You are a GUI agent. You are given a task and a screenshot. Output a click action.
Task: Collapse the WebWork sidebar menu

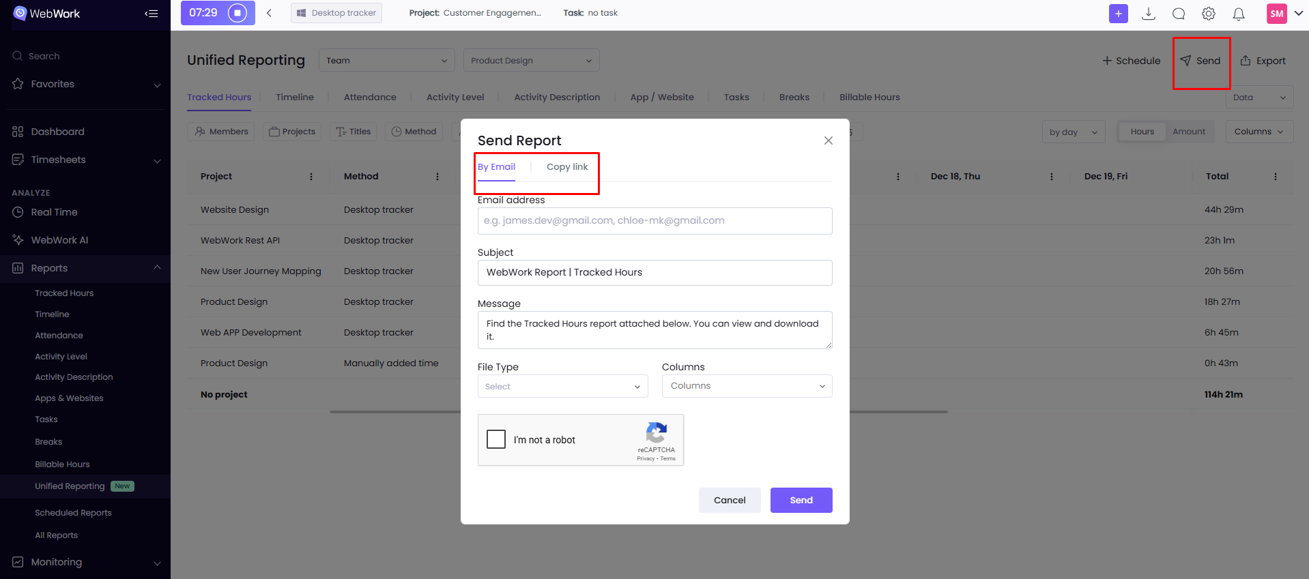[152, 14]
